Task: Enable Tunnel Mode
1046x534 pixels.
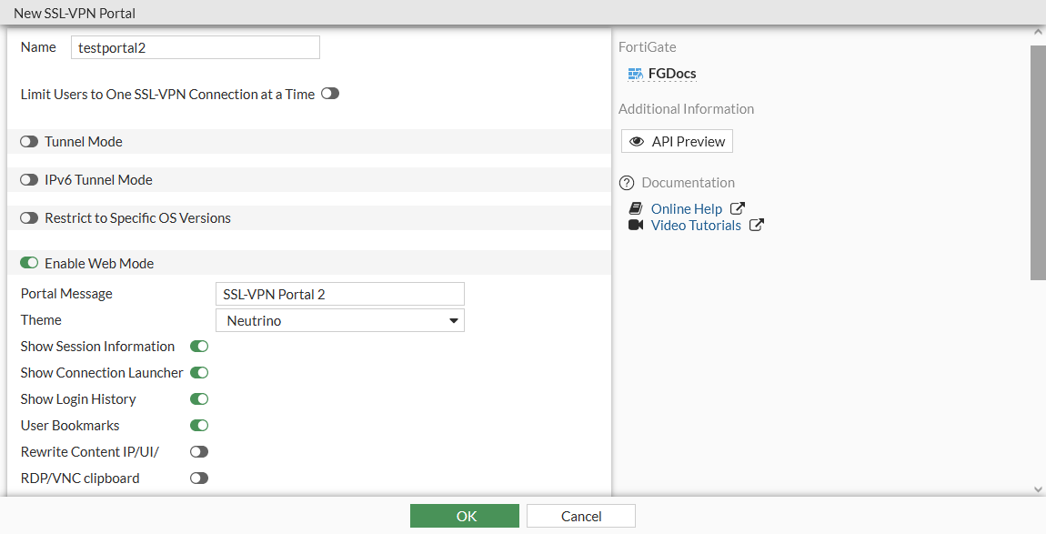Action: (x=28, y=141)
